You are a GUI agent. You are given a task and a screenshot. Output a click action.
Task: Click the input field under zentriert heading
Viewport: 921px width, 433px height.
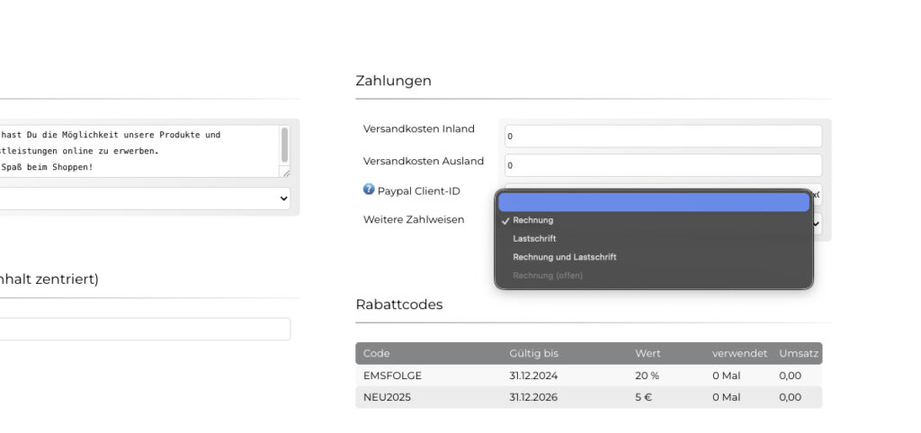click(x=145, y=329)
